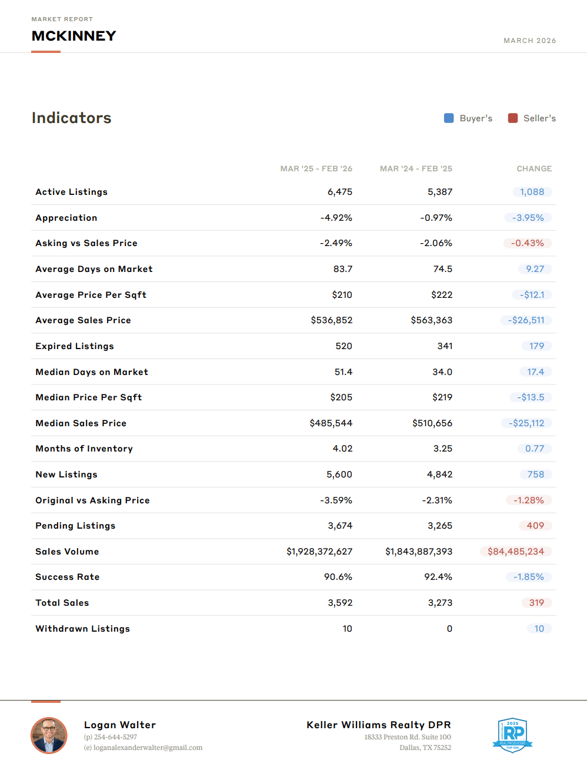
Task: Click the red Seller's legend swatch
Action: (513, 118)
